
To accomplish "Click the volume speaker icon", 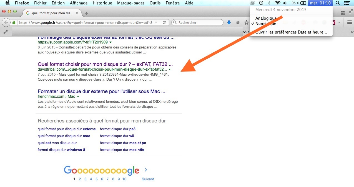I will [x=285, y=3].
